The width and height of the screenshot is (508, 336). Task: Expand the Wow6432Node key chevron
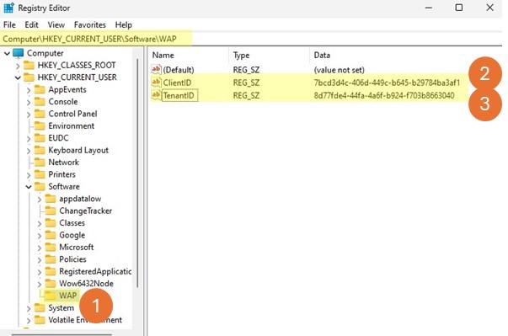click(40, 284)
